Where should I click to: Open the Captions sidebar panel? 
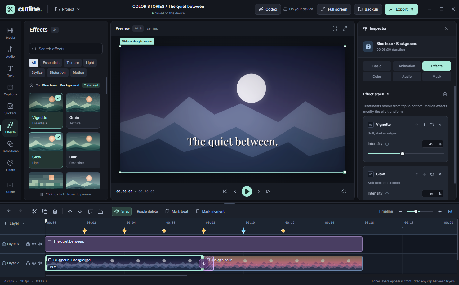coord(10,90)
